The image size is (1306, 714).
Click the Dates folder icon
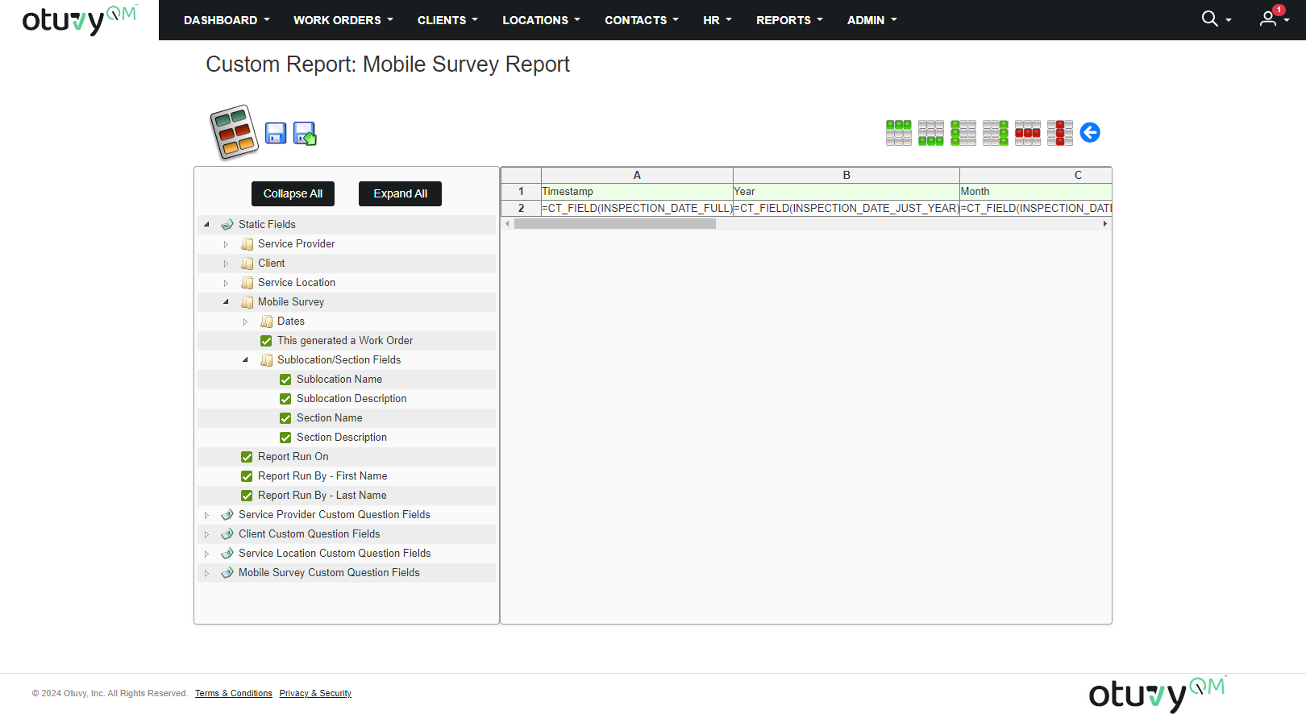coord(266,321)
